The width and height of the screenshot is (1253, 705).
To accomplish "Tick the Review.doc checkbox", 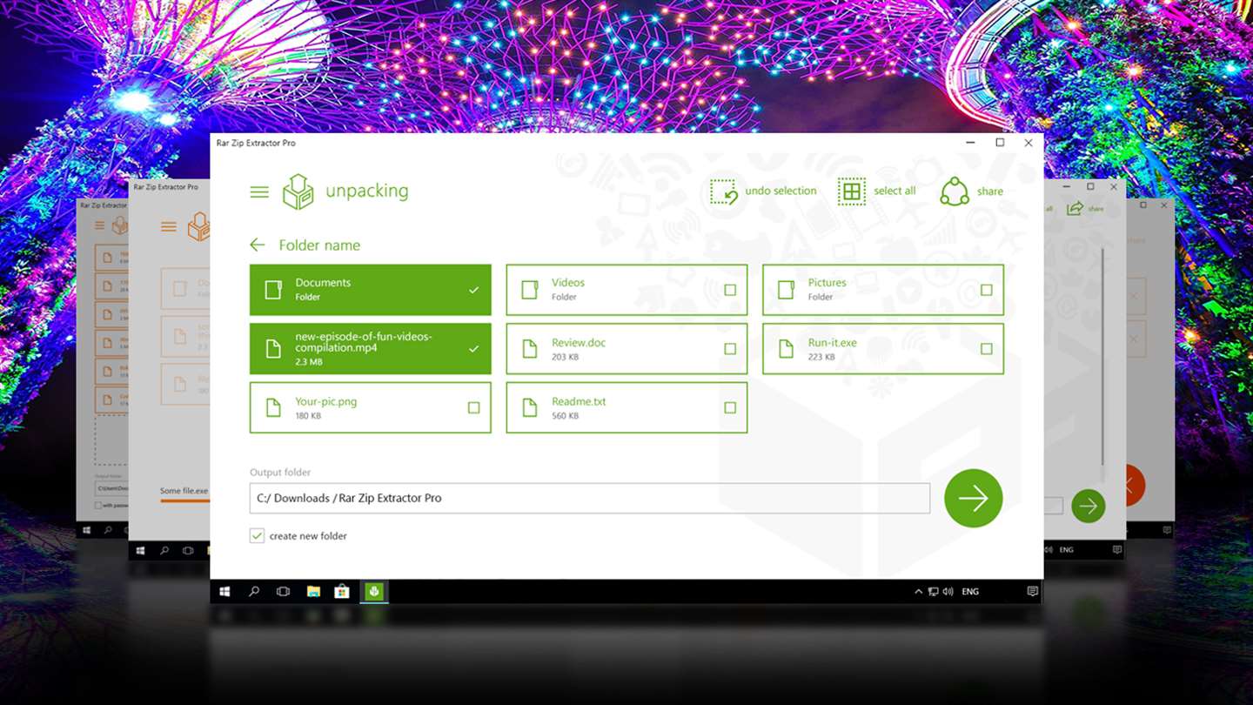I will [x=730, y=349].
